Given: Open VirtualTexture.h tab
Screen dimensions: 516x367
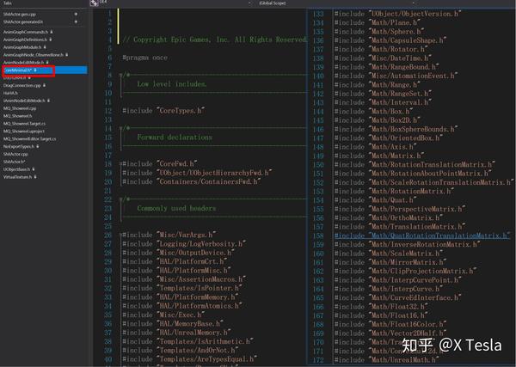Looking at the screenshot, I should (x=18, y=176).
